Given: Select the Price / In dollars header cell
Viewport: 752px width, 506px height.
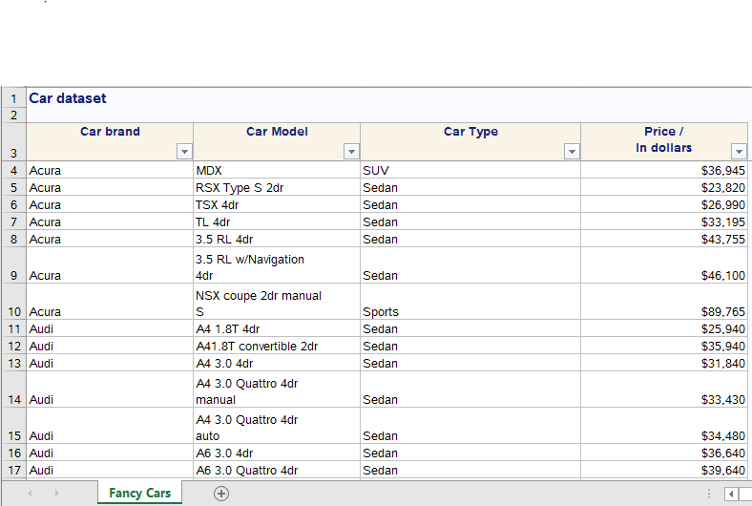Looking at the screenshot, I should pyautogui.click(x=664, y=141).
